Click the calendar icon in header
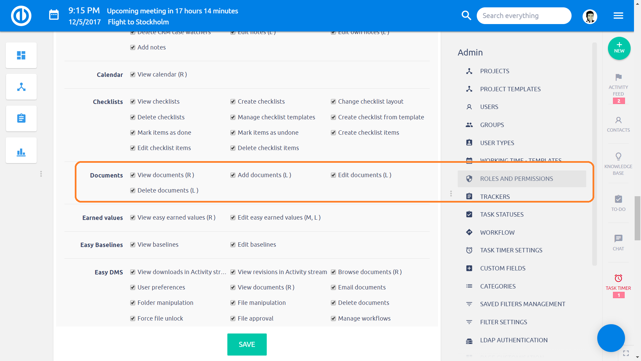The width and height of the screenshot is (641, 361). [x=54, y=15]
